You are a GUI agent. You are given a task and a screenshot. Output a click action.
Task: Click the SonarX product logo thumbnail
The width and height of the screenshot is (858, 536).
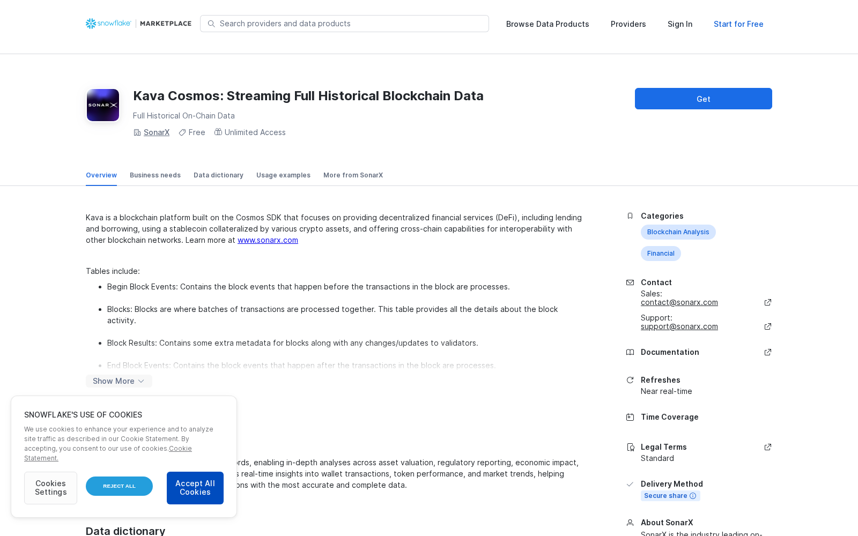tap(103, 105)
